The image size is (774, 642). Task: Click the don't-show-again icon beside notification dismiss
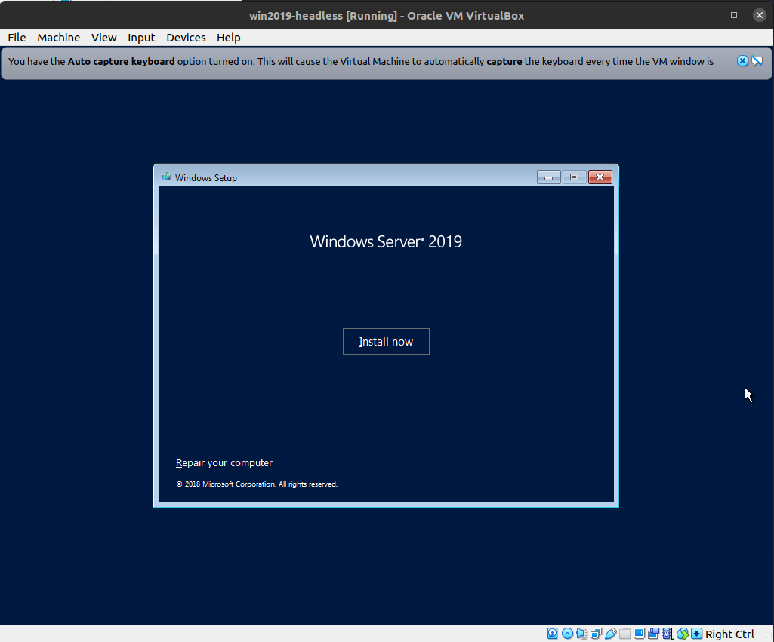(x=757, y=61)
